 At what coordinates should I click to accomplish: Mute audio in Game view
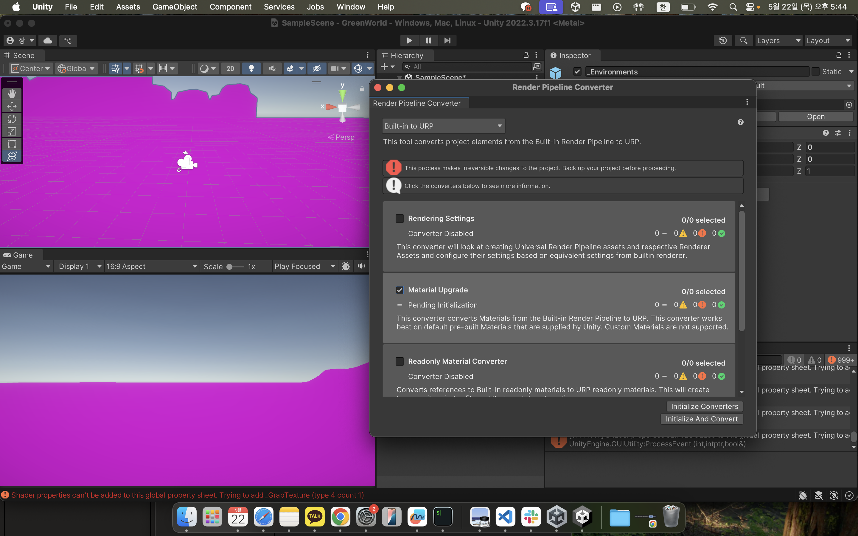(x=361, y=266)
